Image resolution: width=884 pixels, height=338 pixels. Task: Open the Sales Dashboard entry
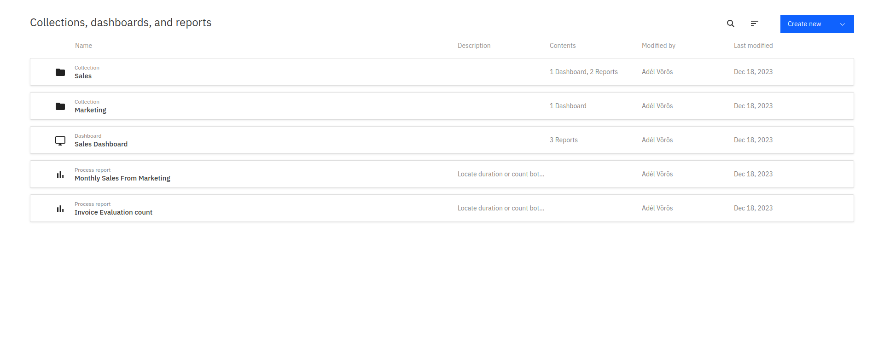(x=101, y=144)
